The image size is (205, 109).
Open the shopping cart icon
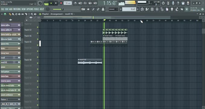(187, 9)
